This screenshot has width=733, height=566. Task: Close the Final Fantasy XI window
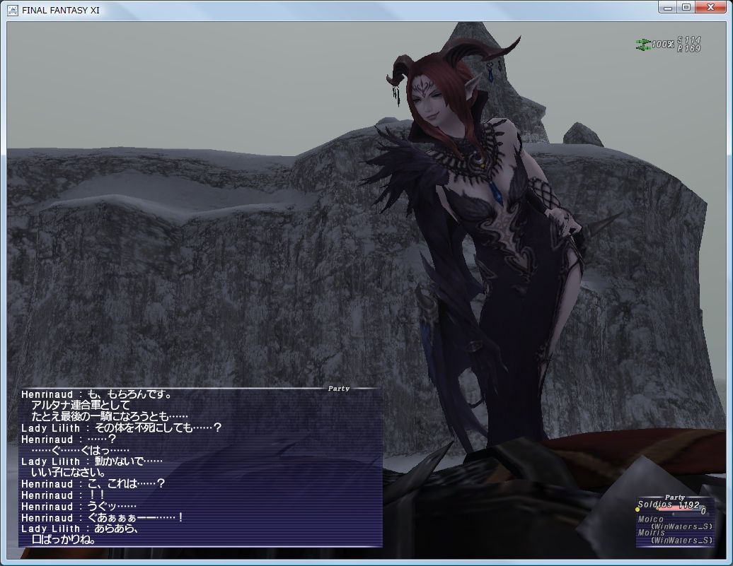click(x=710, y=8)
